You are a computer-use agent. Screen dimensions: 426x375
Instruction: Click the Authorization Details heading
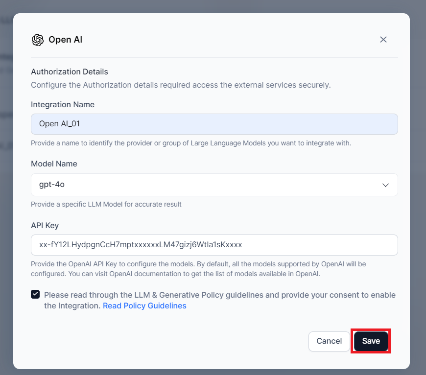(x=69, y=71)
